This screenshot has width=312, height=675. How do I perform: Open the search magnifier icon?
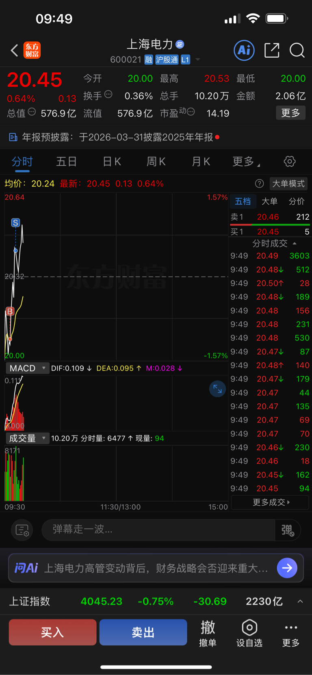[x=297, y=50]
